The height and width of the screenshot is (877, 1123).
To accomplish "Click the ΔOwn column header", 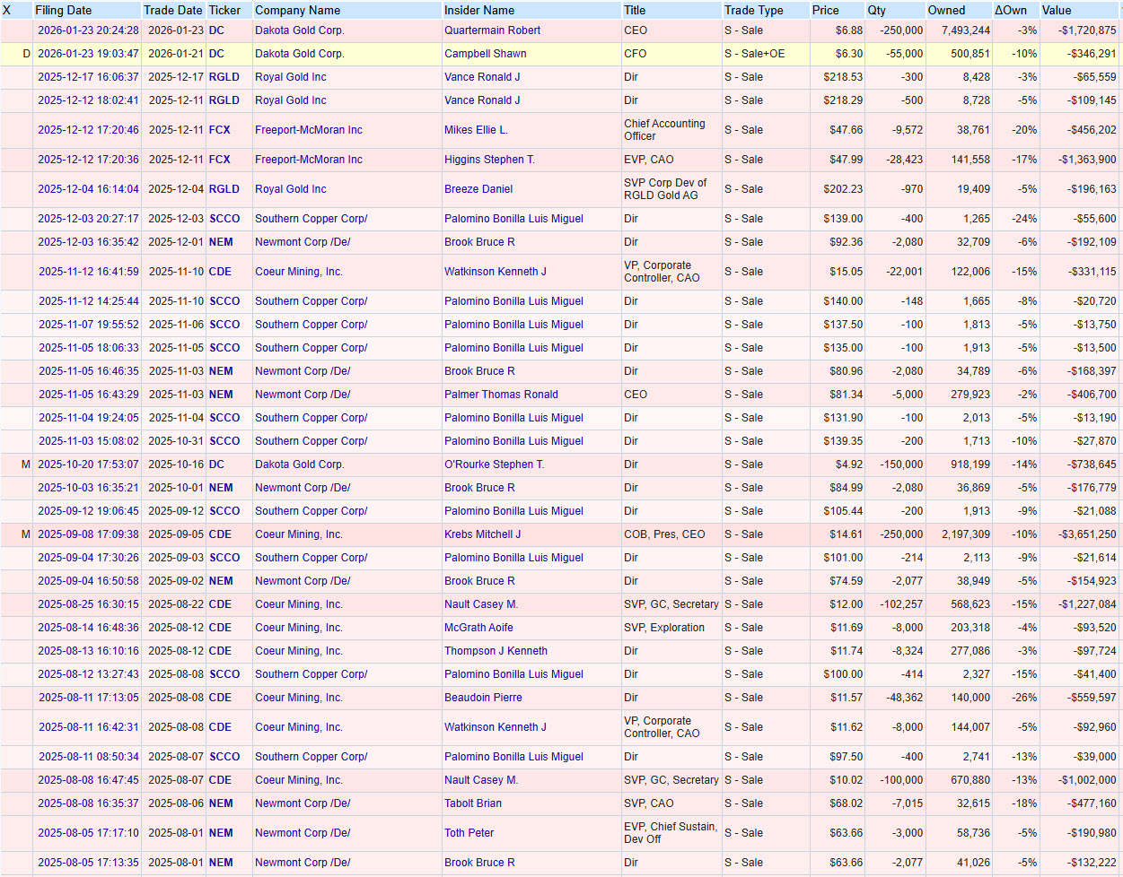I will 1011,11.
